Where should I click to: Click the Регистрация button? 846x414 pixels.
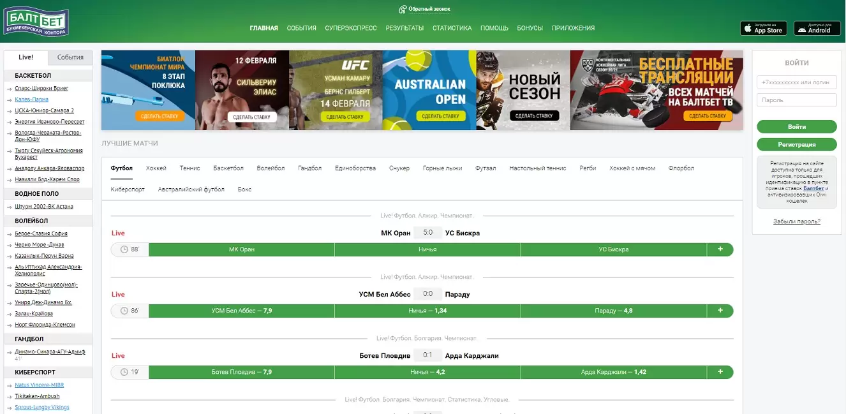(x=797, y=145)
